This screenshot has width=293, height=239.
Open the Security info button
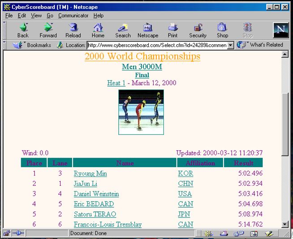198,30
